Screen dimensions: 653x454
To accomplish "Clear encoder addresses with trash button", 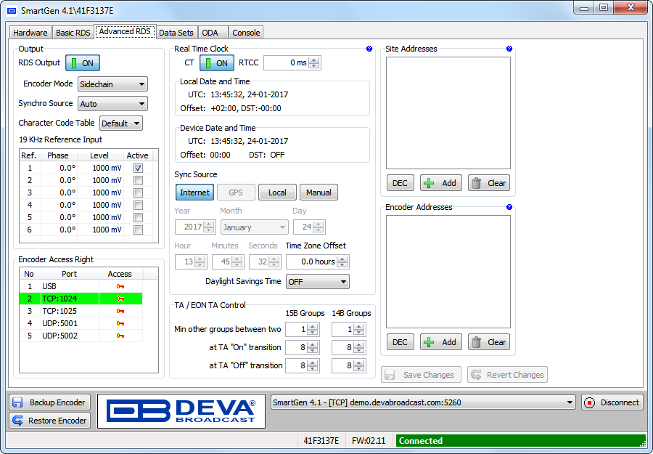I will pos(489,342).
